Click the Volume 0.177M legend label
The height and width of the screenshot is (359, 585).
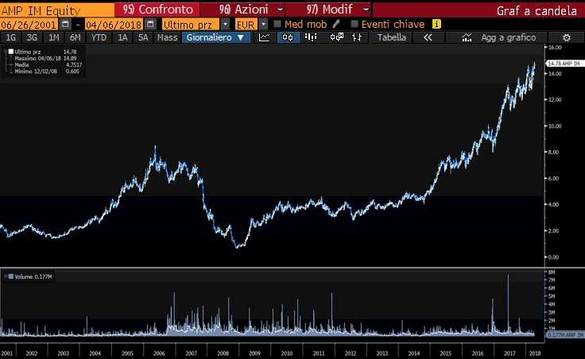33,276
